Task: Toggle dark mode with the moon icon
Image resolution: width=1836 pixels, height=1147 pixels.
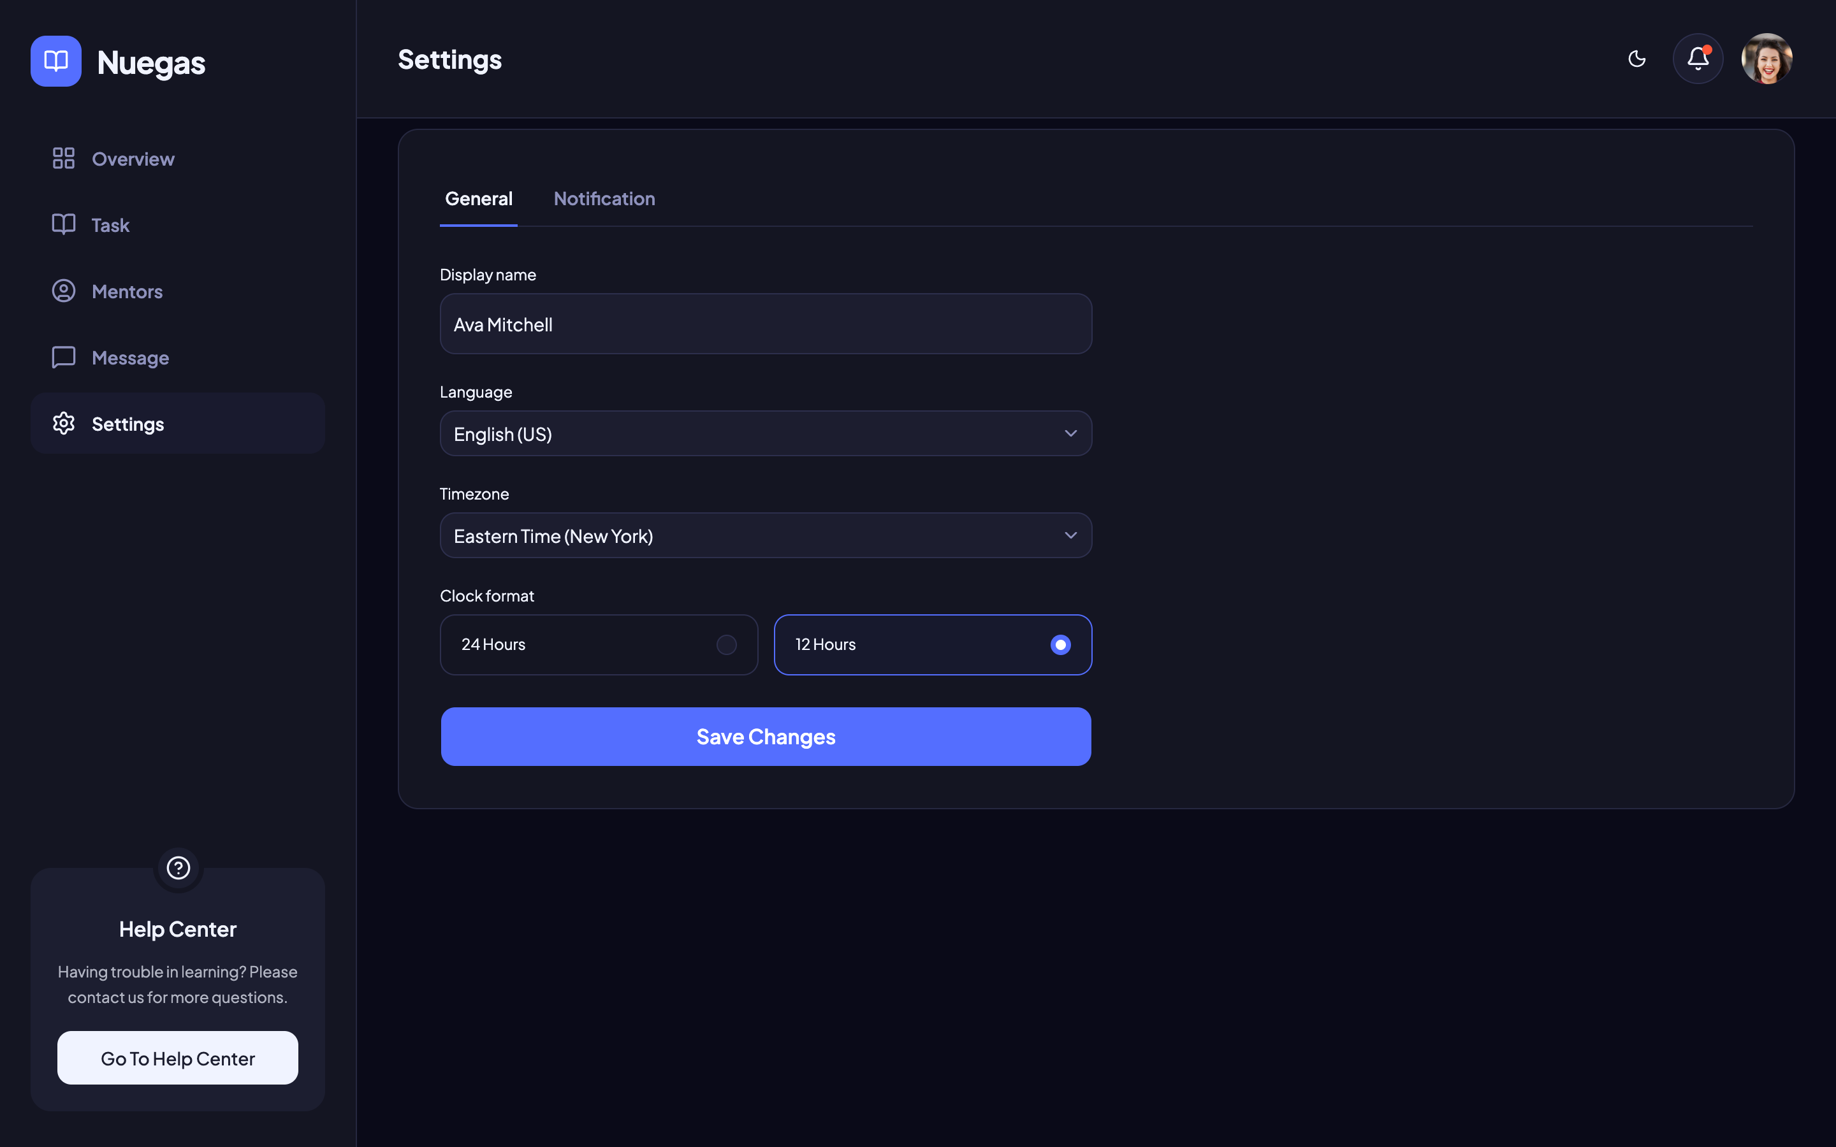Action: (1636, 59)
